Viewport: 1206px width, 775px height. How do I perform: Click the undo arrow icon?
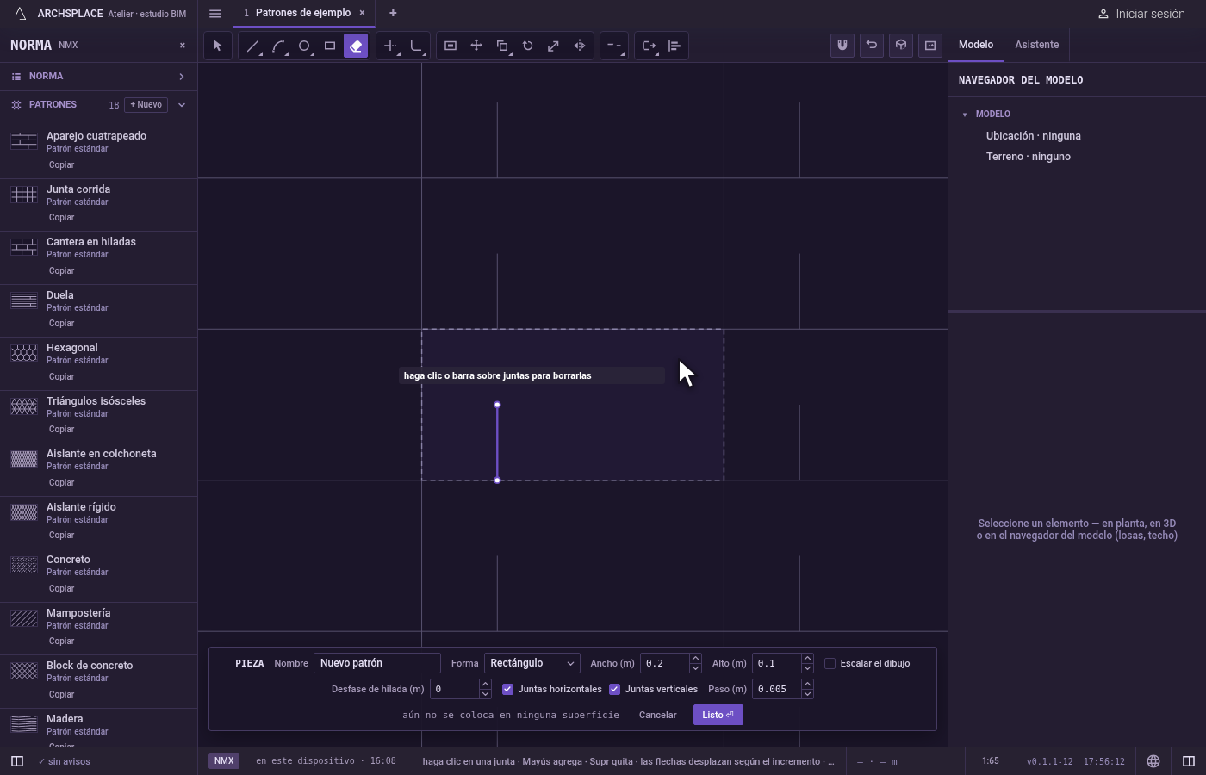click(872, 46)
